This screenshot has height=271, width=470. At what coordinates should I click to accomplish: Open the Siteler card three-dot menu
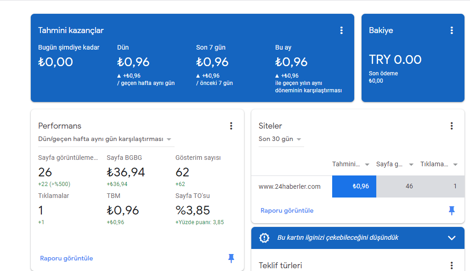point(452,126)
